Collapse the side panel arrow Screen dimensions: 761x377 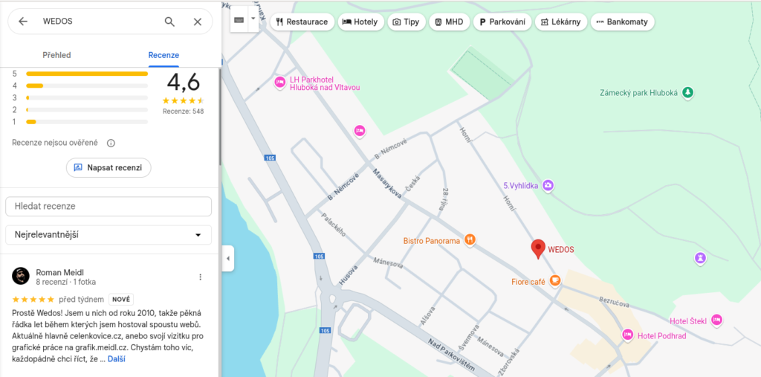[228, 258]
